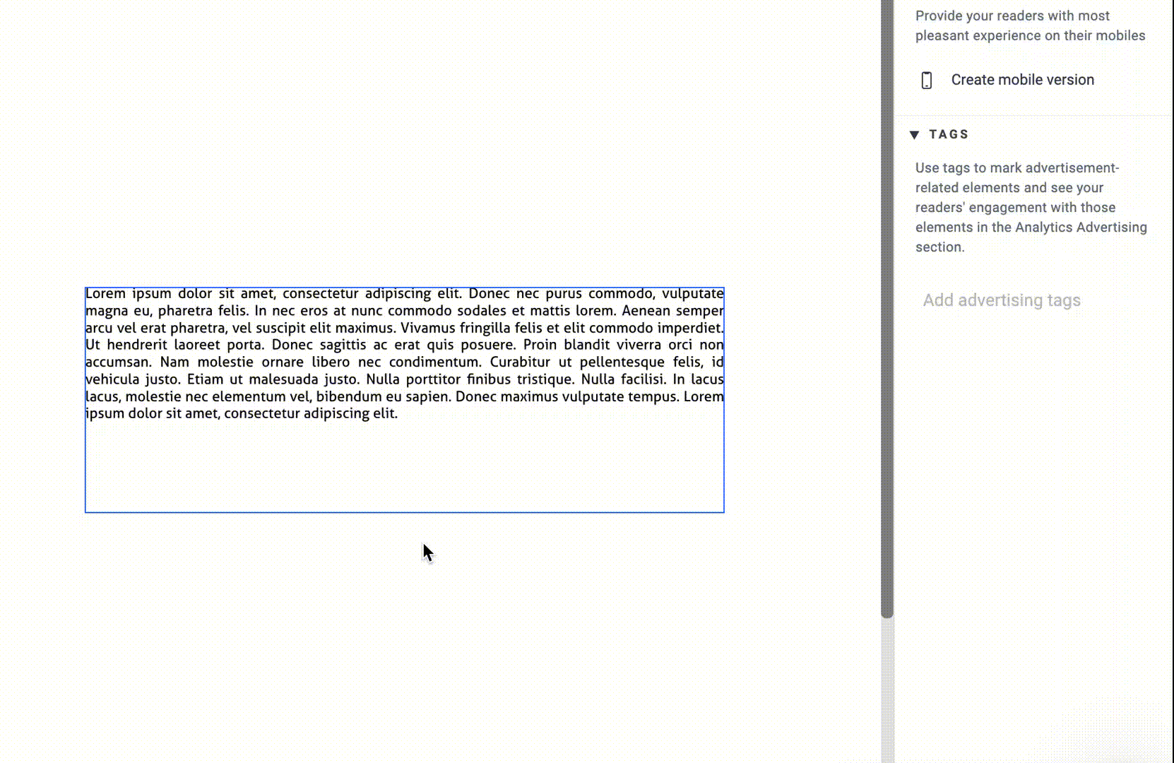
Task: Click the bottom border of text box
Action: 404,512
